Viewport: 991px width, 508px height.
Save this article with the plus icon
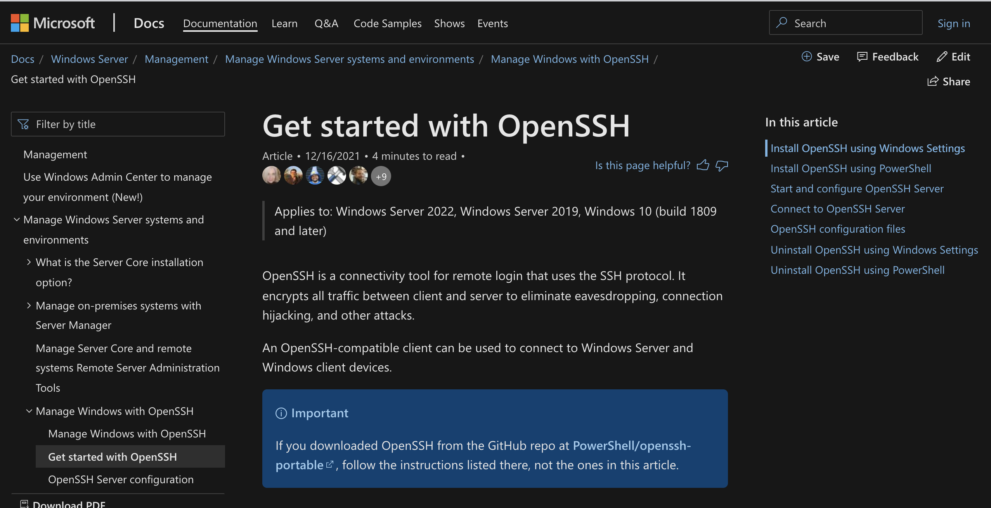[807, 57]
